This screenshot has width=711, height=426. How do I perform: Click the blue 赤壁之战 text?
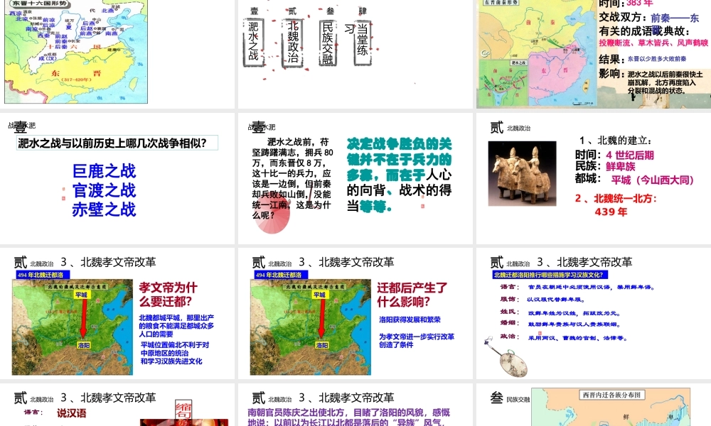click(x=104, y=209)
